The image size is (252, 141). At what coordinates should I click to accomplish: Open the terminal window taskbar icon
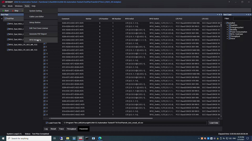(87, 138)
